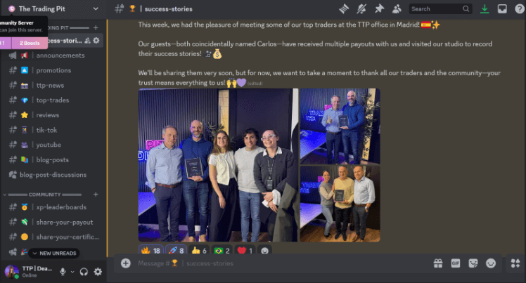
Task: Show pinned messages
Action: click(x=379, y=9)
